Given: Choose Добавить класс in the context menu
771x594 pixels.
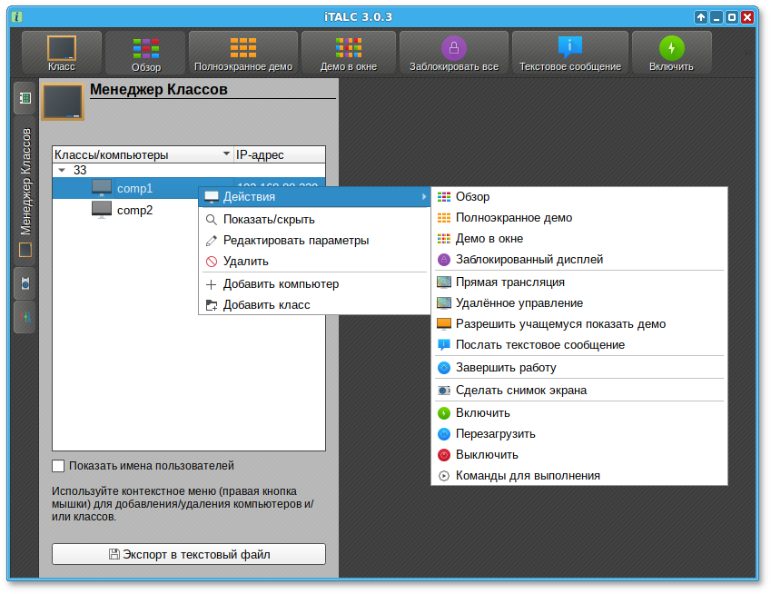Looking at the screenshot, I should [x=315, y=305].
